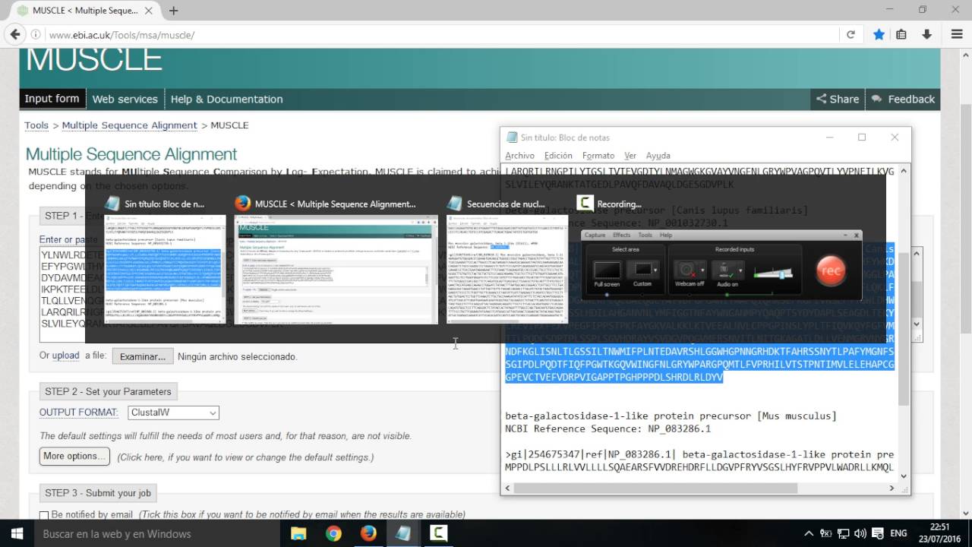Click Recording... entry icon in task switcher
The height and width of the screenshot is (547, 972).
pyautogui.click(x=585, y=204)
